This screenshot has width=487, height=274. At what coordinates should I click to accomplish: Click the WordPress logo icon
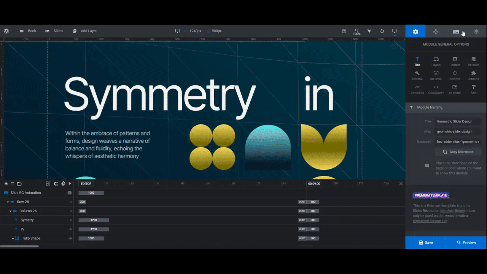tap(6, 31)
